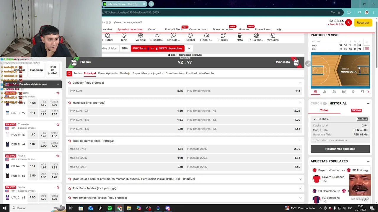Open a new browser tab
The height and width of the screenshot is (212, 378).
(151, 4)
